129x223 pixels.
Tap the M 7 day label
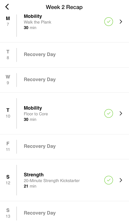[8, 21]
